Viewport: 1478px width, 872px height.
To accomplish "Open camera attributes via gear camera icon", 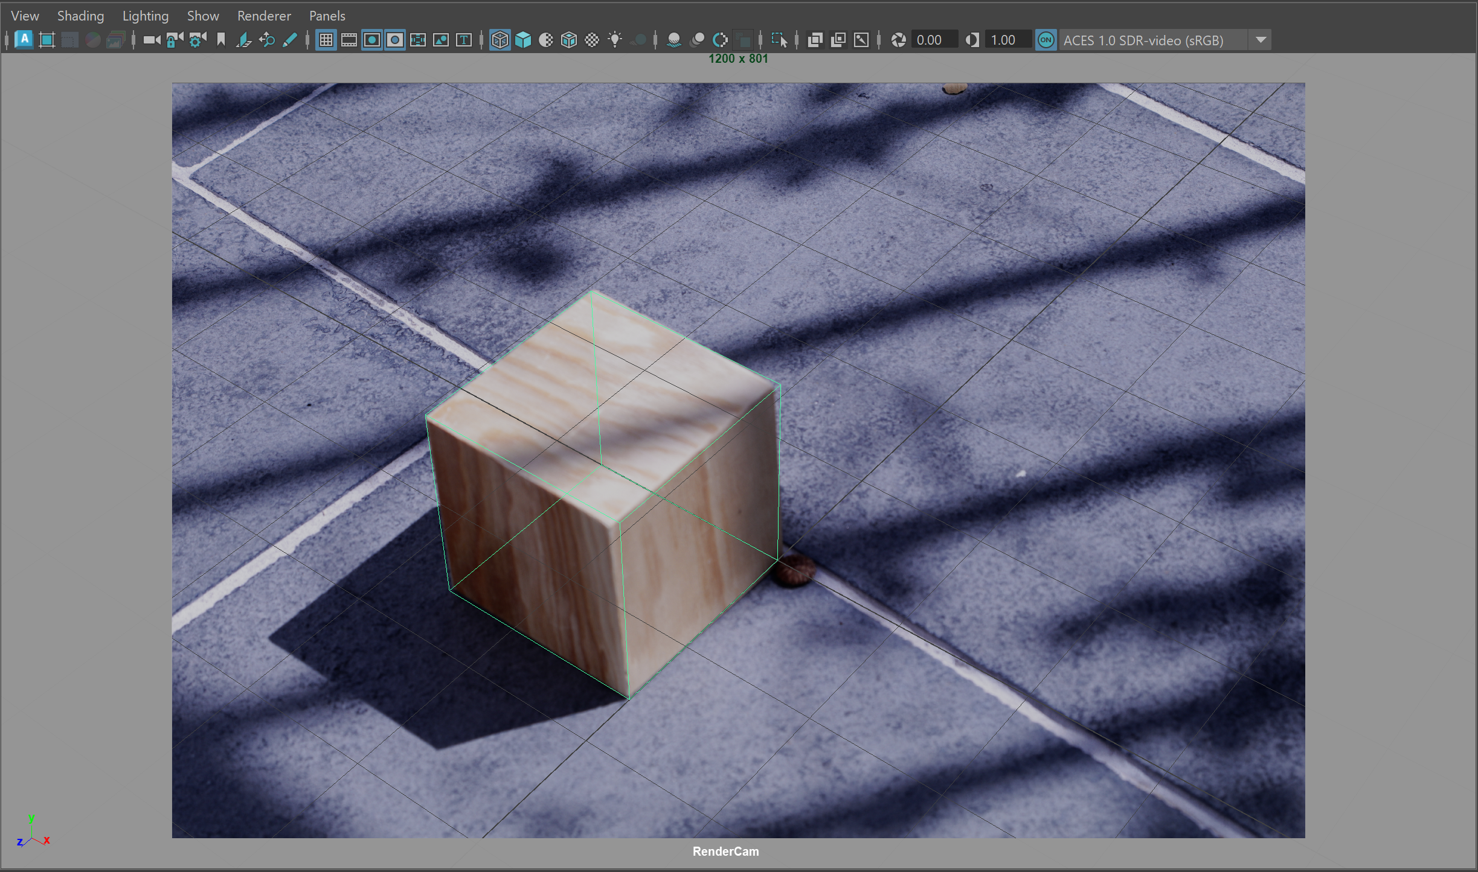I will pos(198,40).
